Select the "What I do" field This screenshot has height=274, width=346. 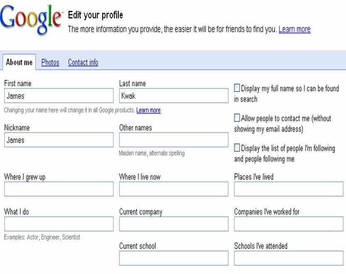(x=59, y=224)
